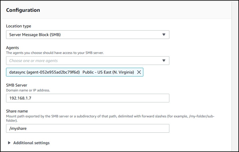This screenshot has width=239, height=152.
Task: Click the Public - US East (N. Virginia) text
Action: (x=108, y=72)
